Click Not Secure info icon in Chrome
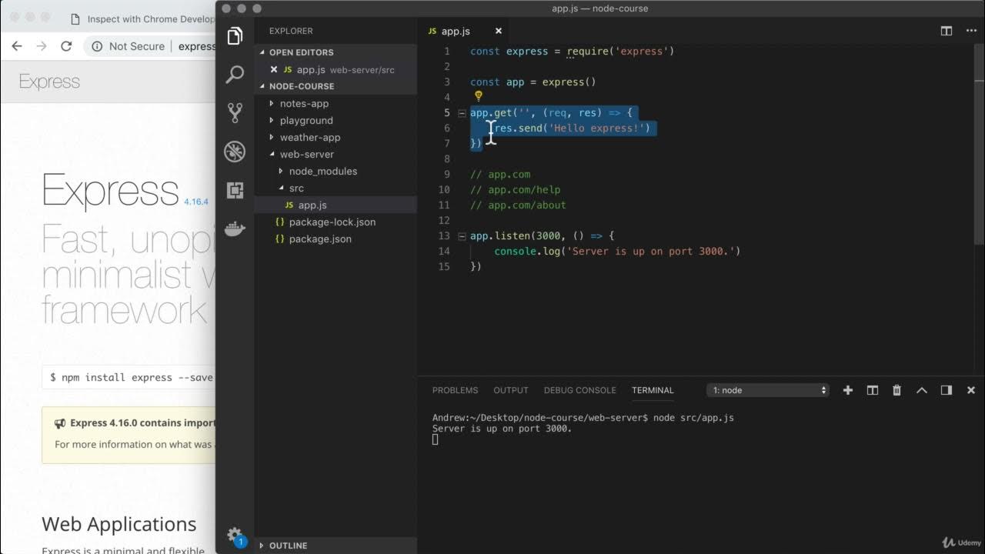This screenshot has width=985, height=554. click(97, 46)
